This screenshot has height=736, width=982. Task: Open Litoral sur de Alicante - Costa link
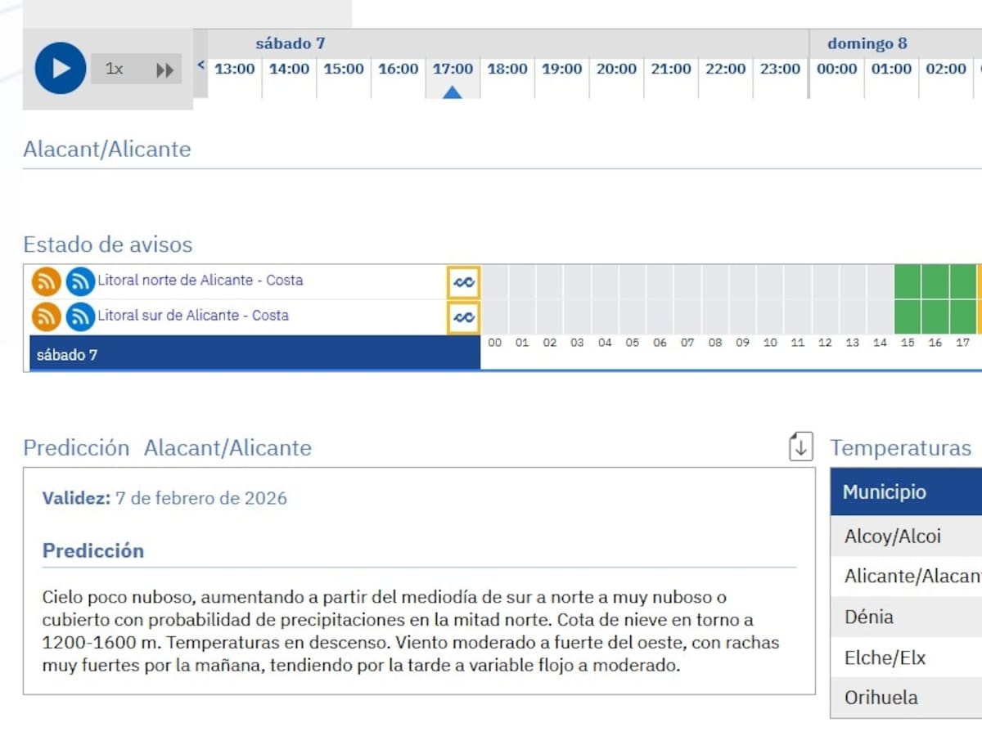pos(193,316)
